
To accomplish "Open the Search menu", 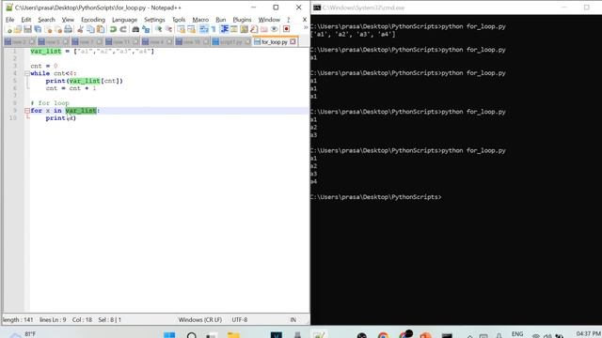I will [x=46, y=20].
